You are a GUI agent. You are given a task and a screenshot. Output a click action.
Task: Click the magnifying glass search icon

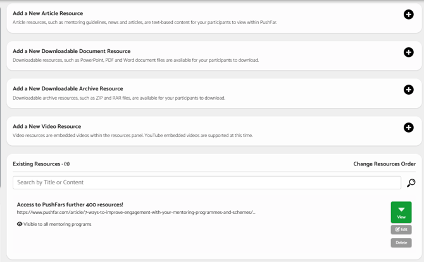click(x=411, y=183)
